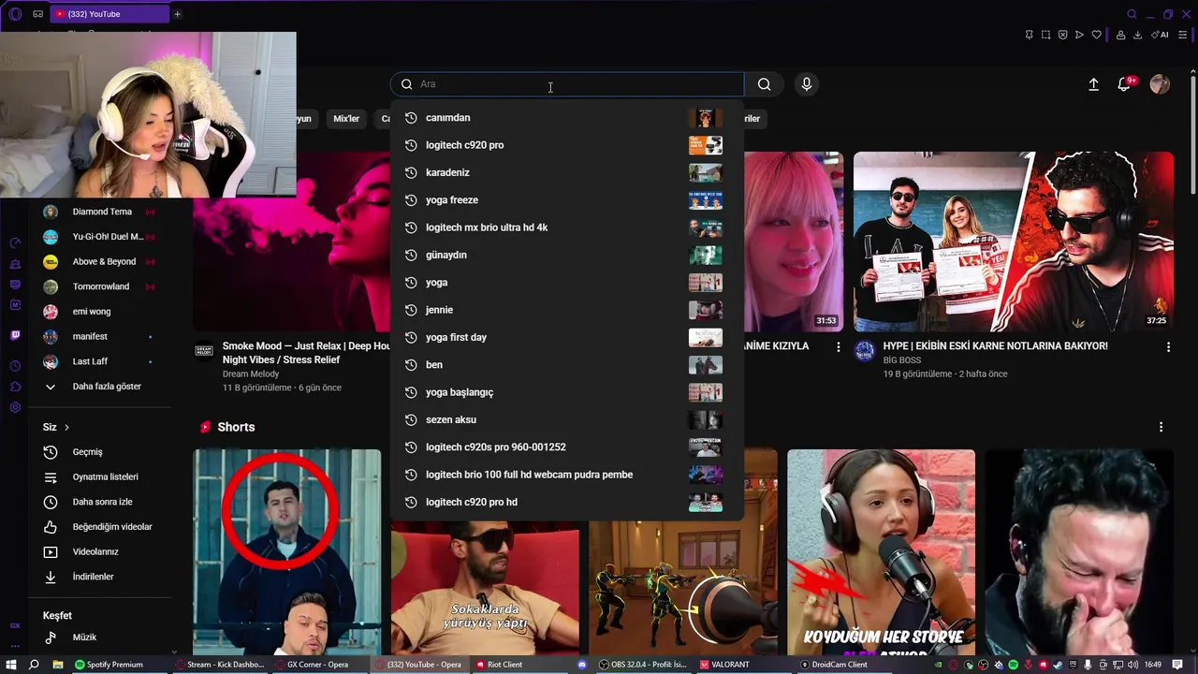Choose 'logitech brio 100 full hd webcam pudra pembe'

click(566, 475)
